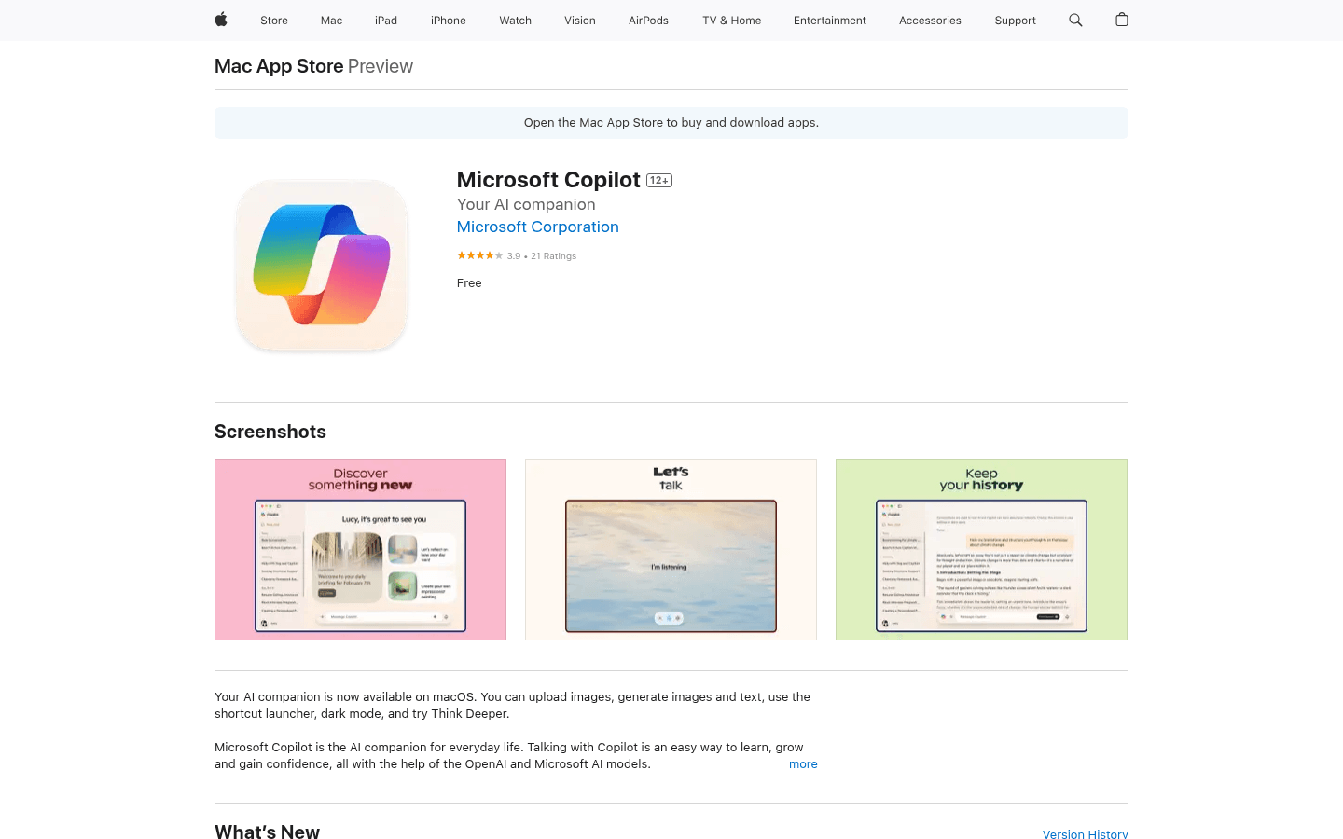The width and height of the screenshot is (1343, 839).
Task: Click the 12+ age rating badge
Action: (x=659, y=180)
